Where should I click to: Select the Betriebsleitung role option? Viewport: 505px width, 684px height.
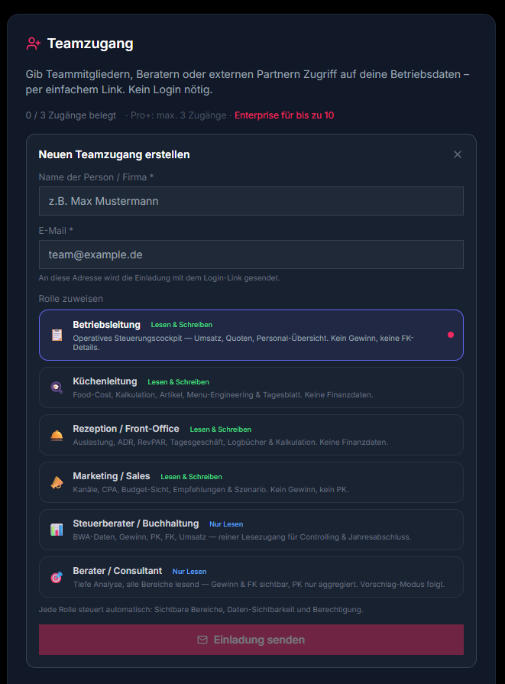coord(251,335)
